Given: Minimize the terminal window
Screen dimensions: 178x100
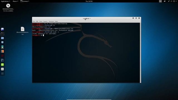Looking at the screenshot, I should pos(133,18).
